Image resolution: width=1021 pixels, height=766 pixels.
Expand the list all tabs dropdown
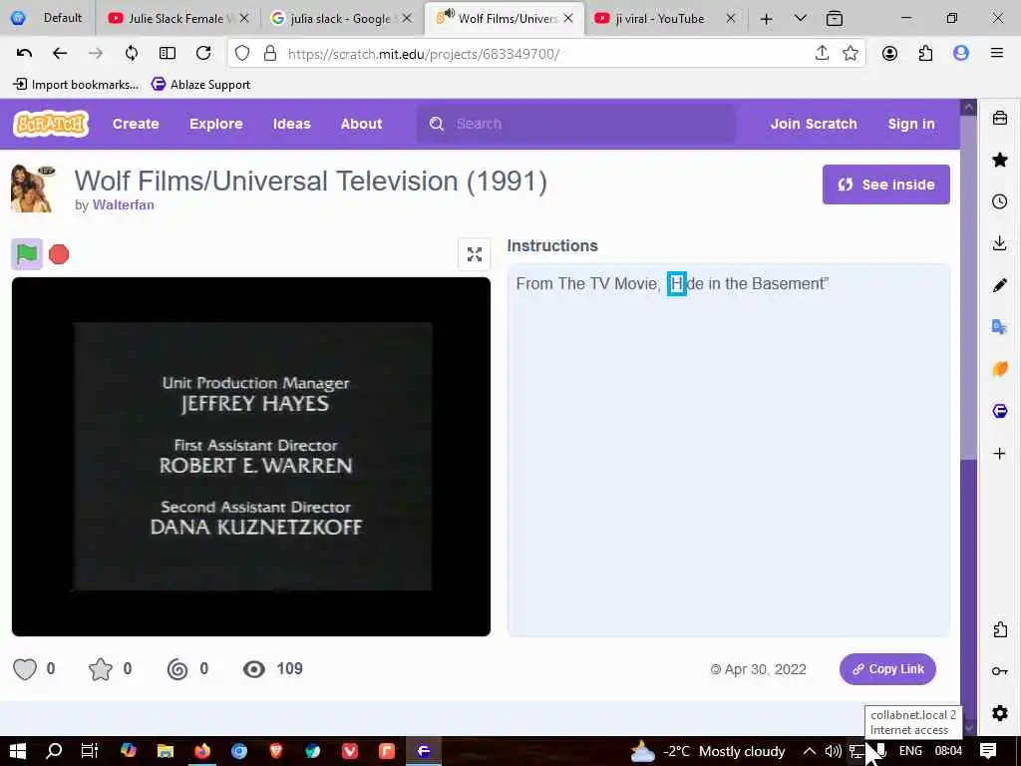pyautogui.click(x=801, y=18)
